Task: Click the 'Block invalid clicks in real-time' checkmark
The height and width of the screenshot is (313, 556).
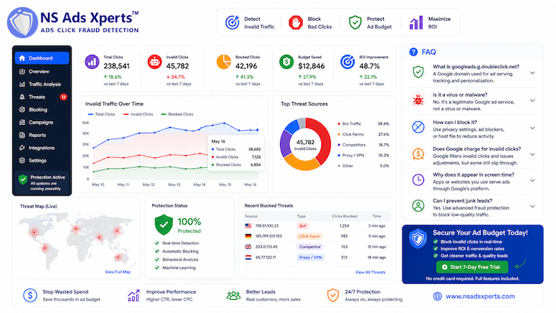Action: tap(436, 241)
